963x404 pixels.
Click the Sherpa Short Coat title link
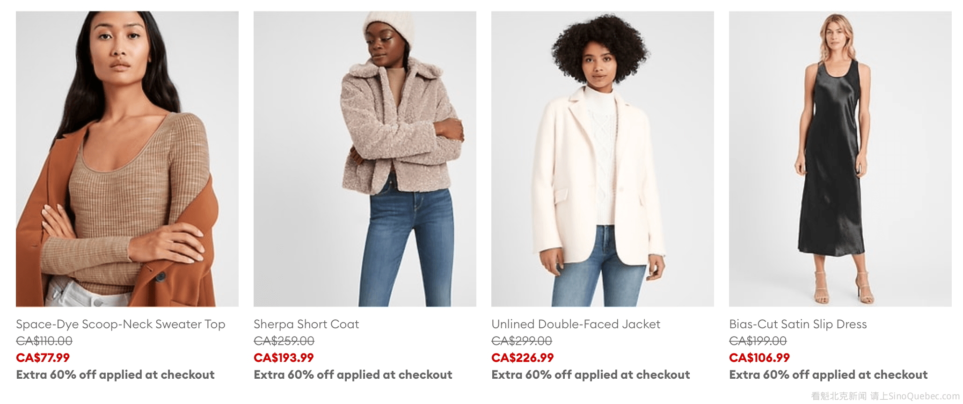pos(306,324)
